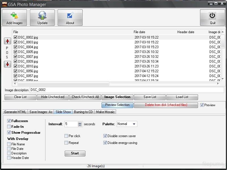Click the Update globe icon
227x170 pixels.
tap(42, 16)
